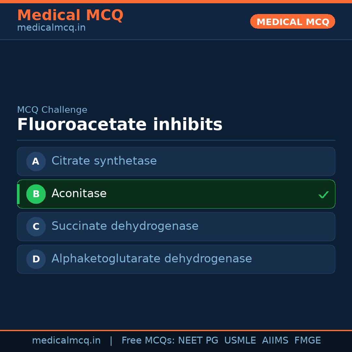352x352 pixels.
Task: Click the AIIMS footer label
Action: point(275,341)
